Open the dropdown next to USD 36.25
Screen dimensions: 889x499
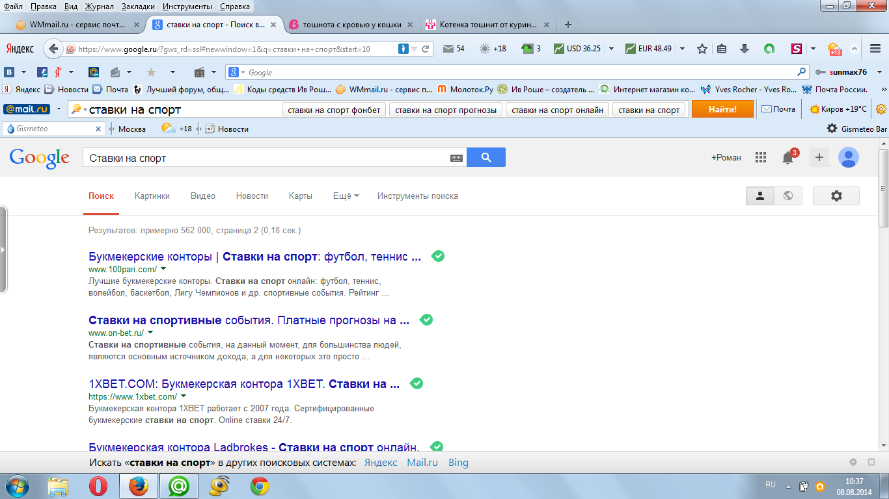coord(611,49)
